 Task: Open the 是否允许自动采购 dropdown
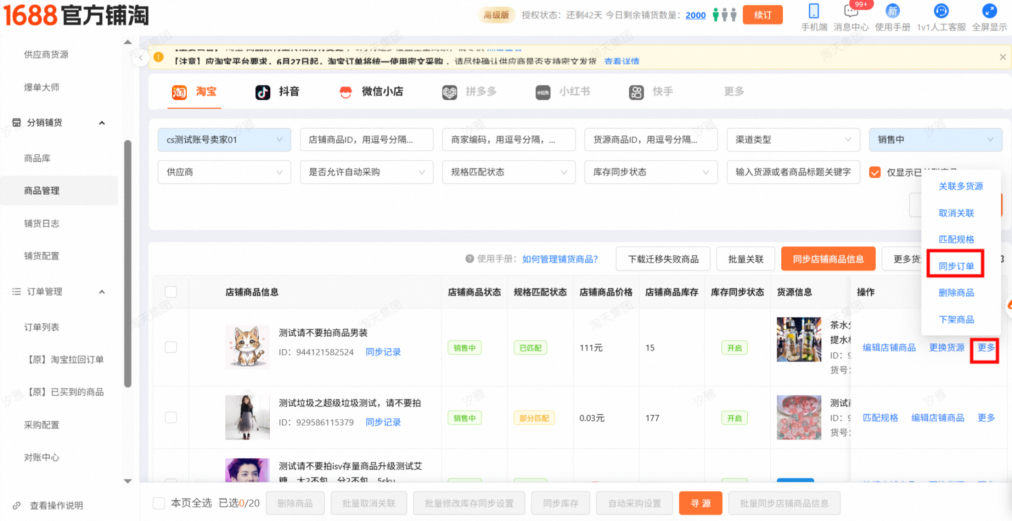click(366, 172)
